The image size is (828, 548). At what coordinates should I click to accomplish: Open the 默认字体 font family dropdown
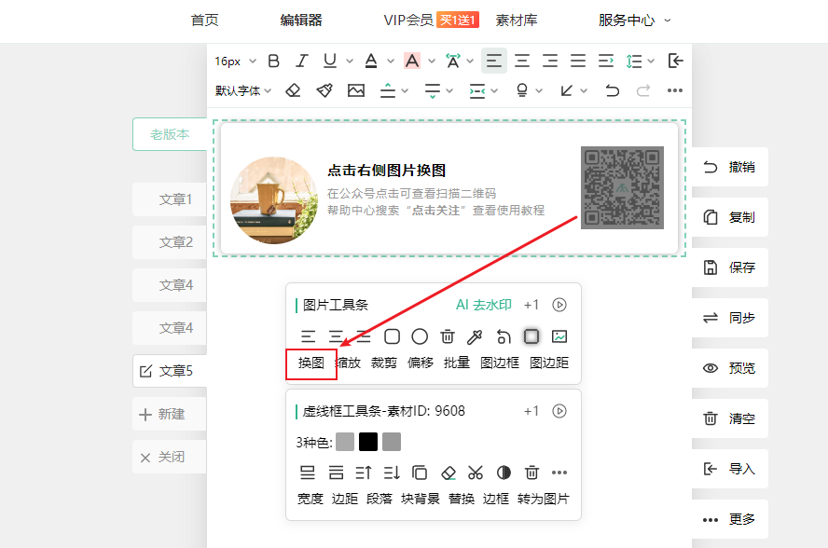coord(243,90)
